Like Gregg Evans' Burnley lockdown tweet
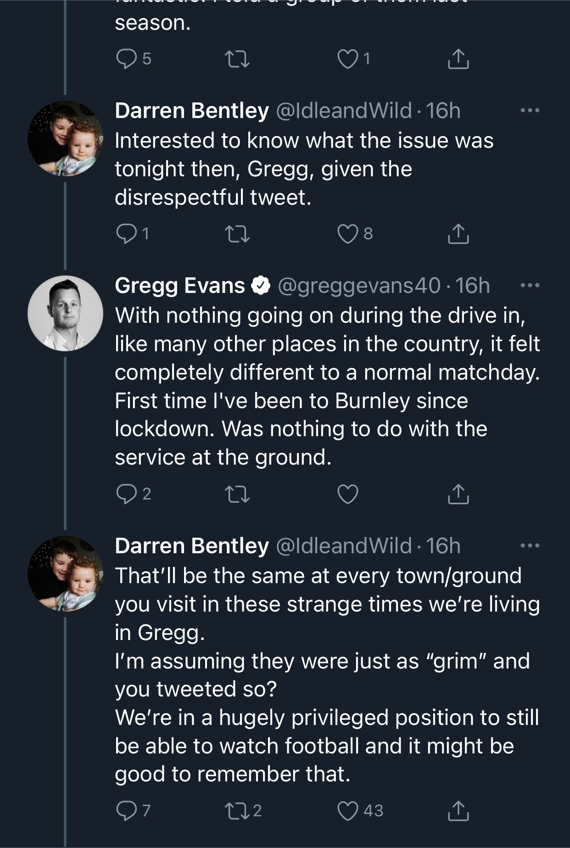570x848 pixels. pyautogui.click(x=347, y=494)
